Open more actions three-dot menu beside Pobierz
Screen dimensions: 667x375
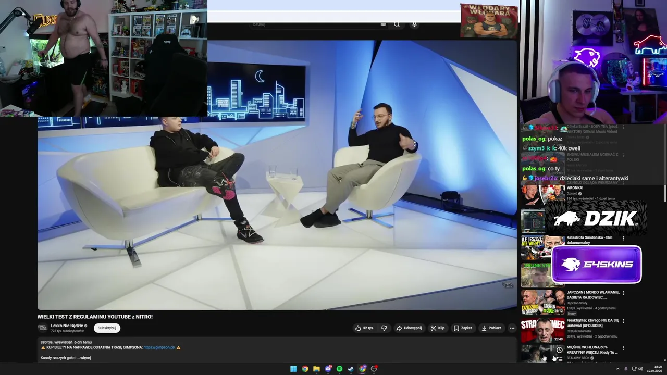pos(512,328)
